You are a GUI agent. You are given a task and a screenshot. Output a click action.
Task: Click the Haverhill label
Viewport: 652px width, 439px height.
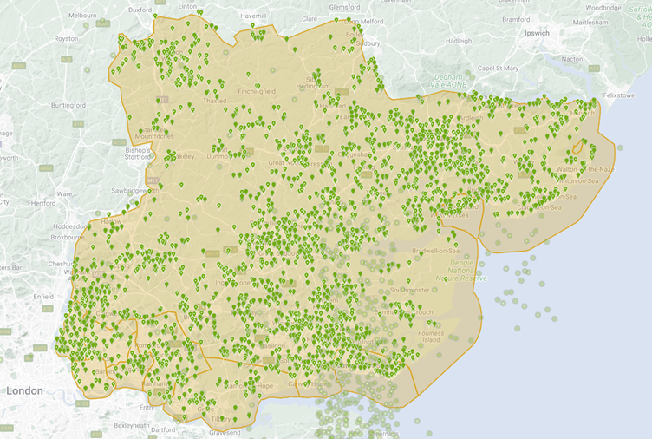pos(253,16)
